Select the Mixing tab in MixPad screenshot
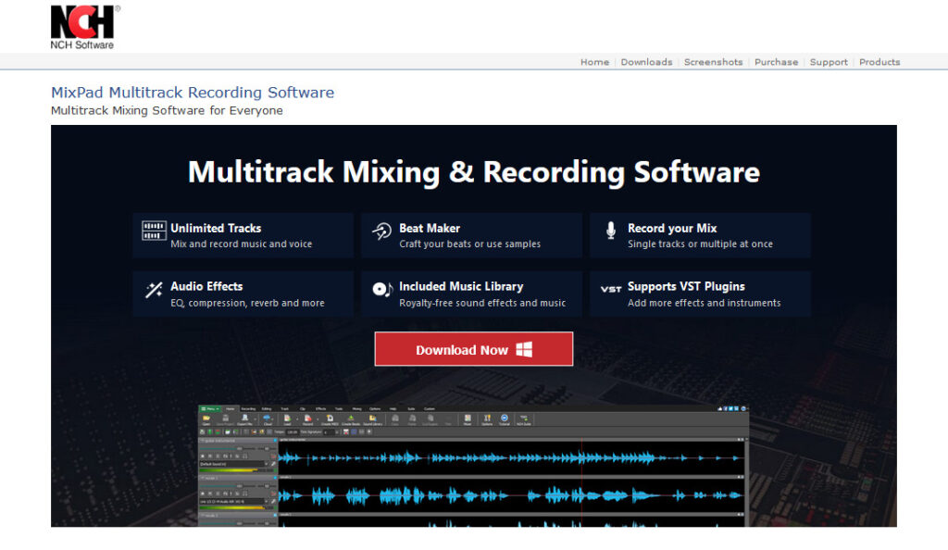 (x=356, y=409)
